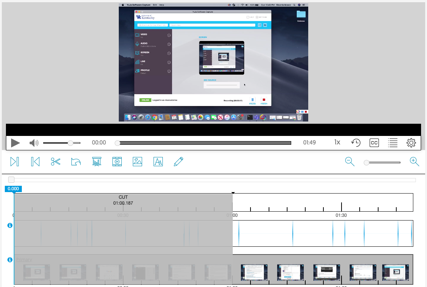
Task: Select the CUT 01:00.187 region
Action: [x=123, y=202]
